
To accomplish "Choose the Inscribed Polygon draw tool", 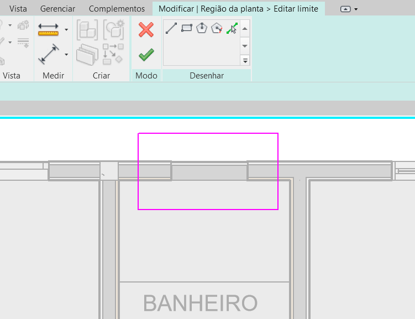I will [202, 29].
